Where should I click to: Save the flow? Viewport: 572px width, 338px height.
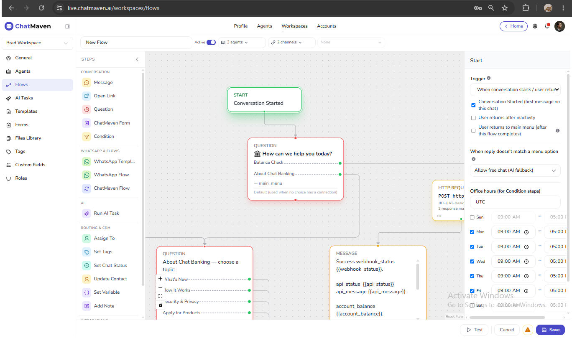pyautogui.click(x=550, y=330)
